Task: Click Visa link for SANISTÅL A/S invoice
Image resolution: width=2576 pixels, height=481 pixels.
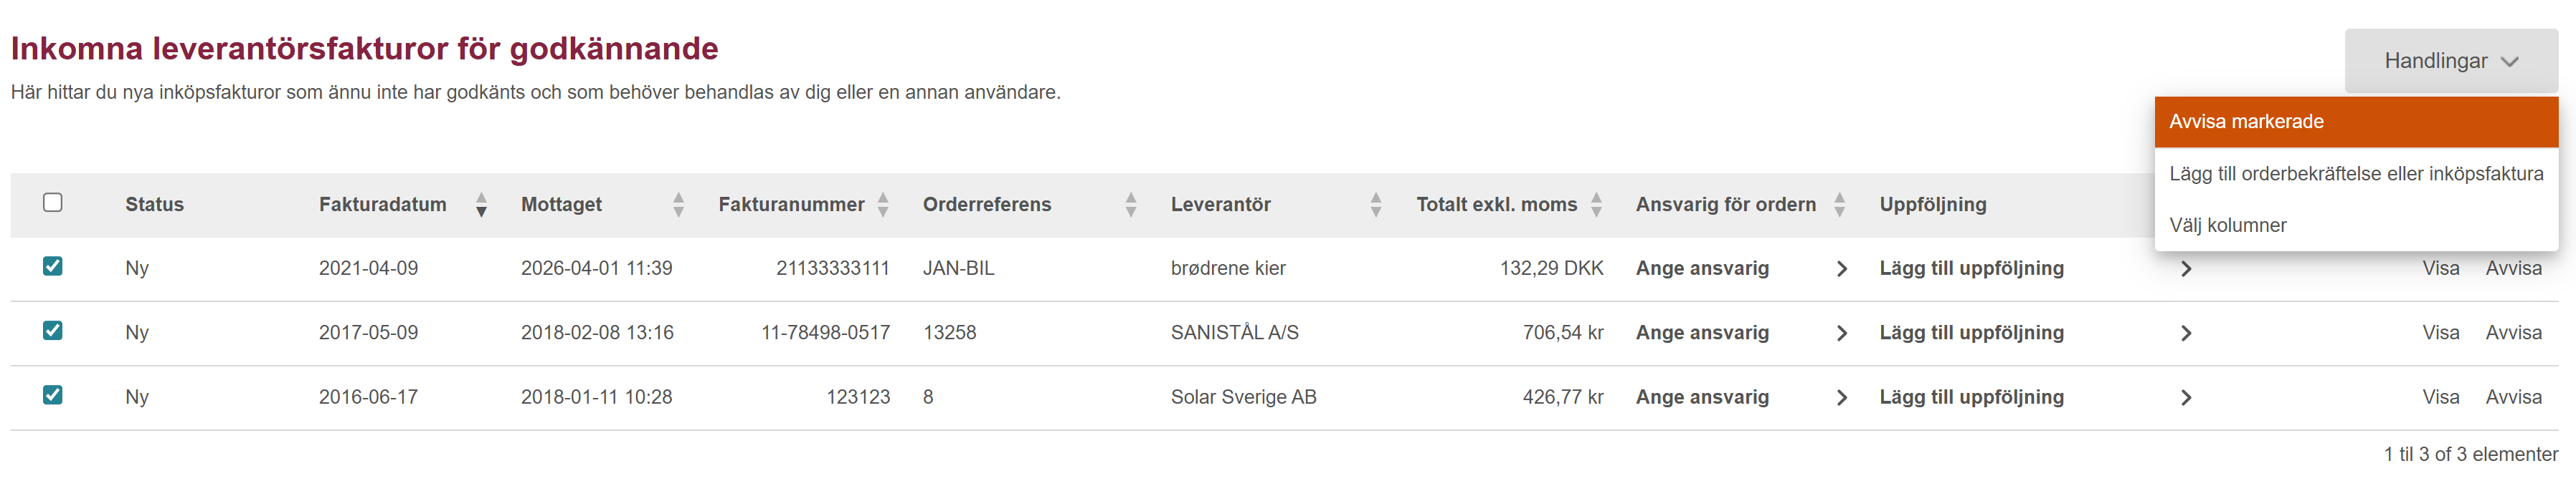Action: [x=2440, y=334]
